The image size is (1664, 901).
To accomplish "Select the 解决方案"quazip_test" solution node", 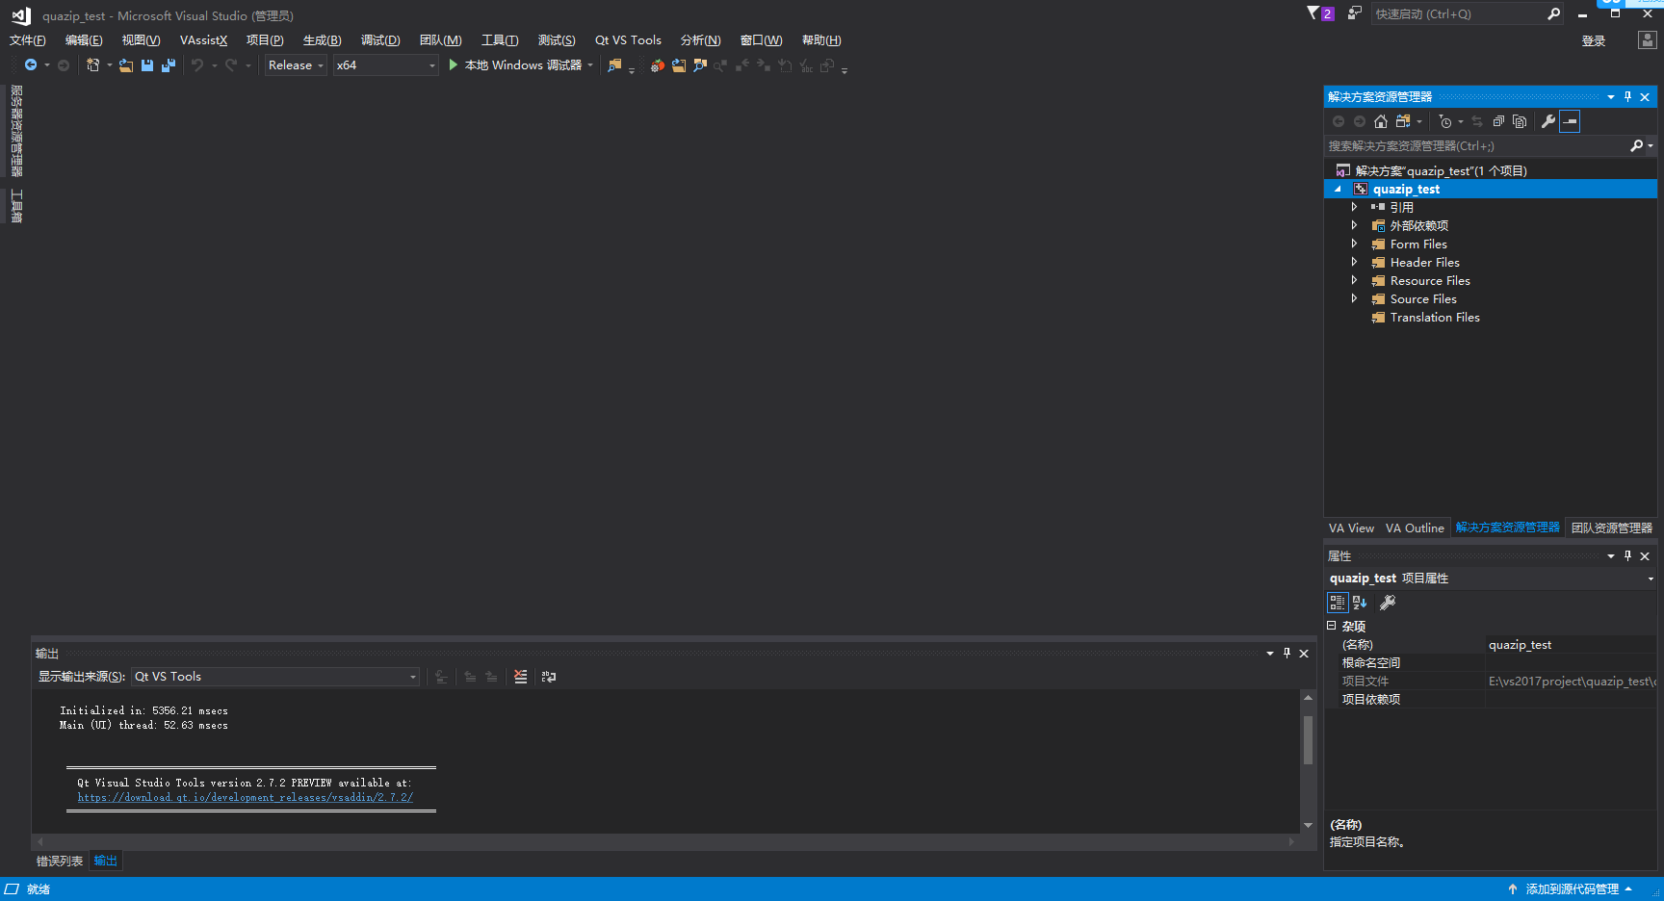I will click(1441, 170).
